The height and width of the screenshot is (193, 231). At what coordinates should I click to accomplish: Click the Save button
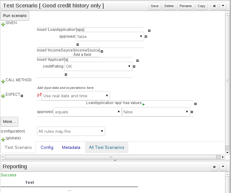[x=154, y=6]
